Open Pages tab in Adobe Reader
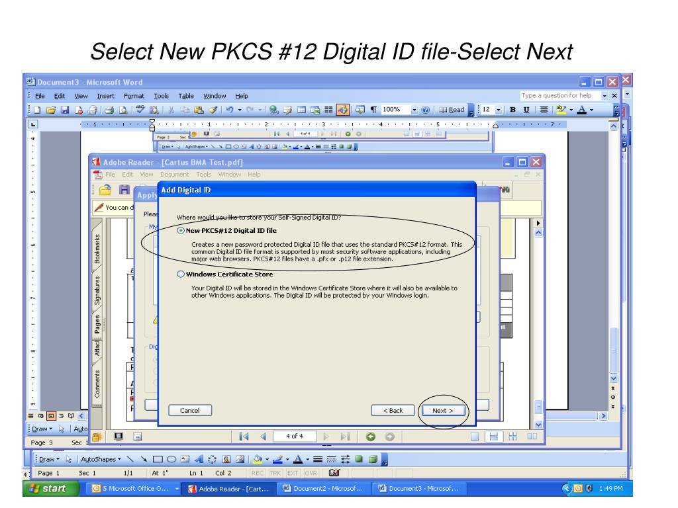The image size is (678, 508). click(97, 324)
